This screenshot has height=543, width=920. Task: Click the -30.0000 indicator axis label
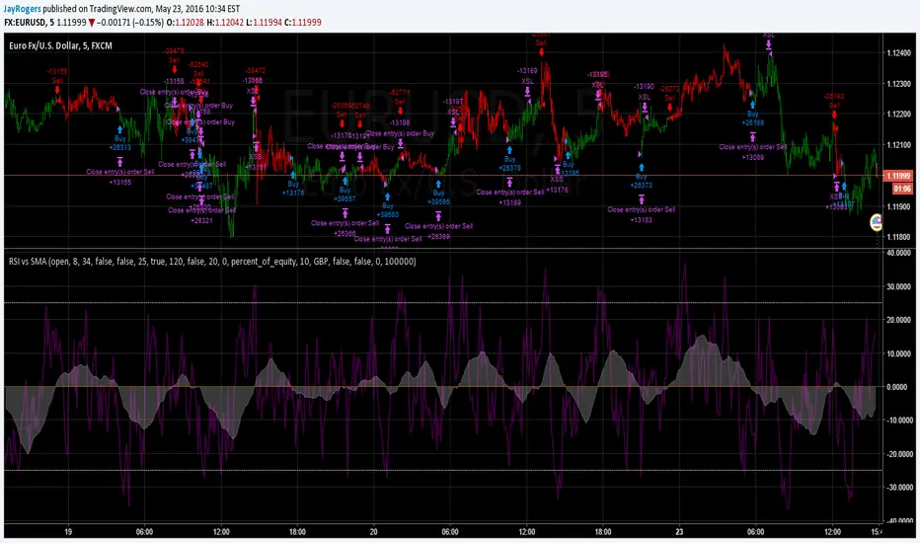(x=898, y=488)
